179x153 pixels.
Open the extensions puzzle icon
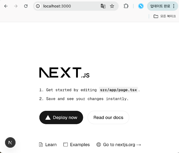click(126, 6)
